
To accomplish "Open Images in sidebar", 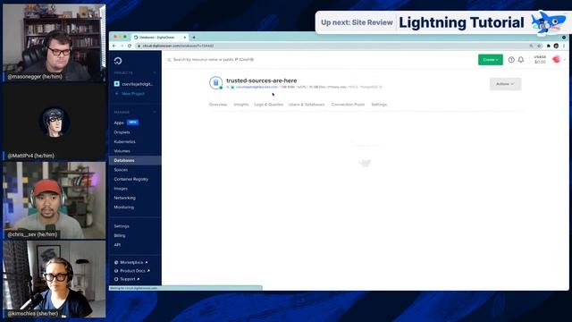I will [121, 189].
